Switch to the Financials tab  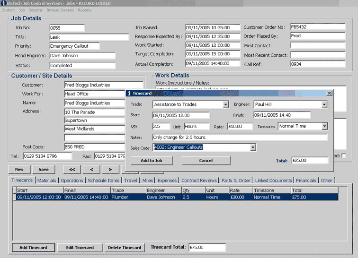coord(306,181)
